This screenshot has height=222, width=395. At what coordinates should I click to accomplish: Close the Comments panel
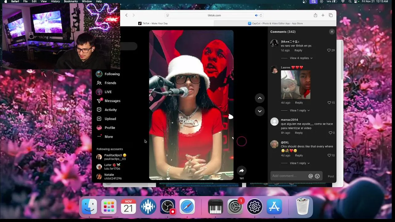(x=332, y=31)
